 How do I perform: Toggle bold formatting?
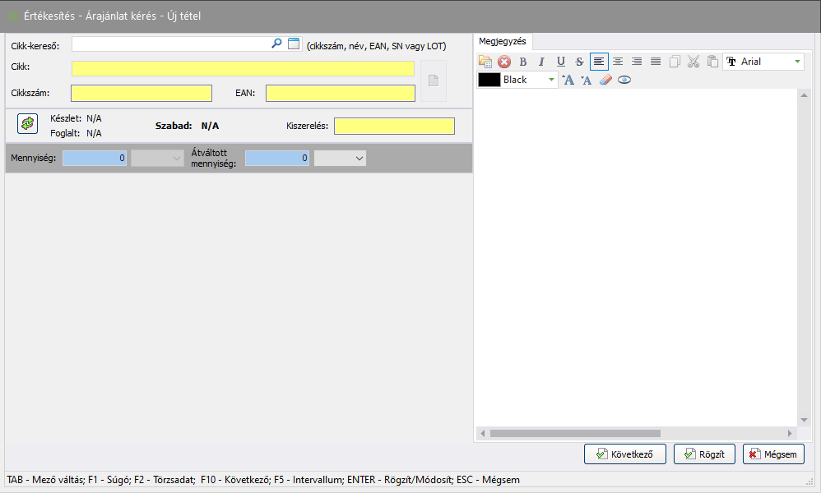(523, 62)
